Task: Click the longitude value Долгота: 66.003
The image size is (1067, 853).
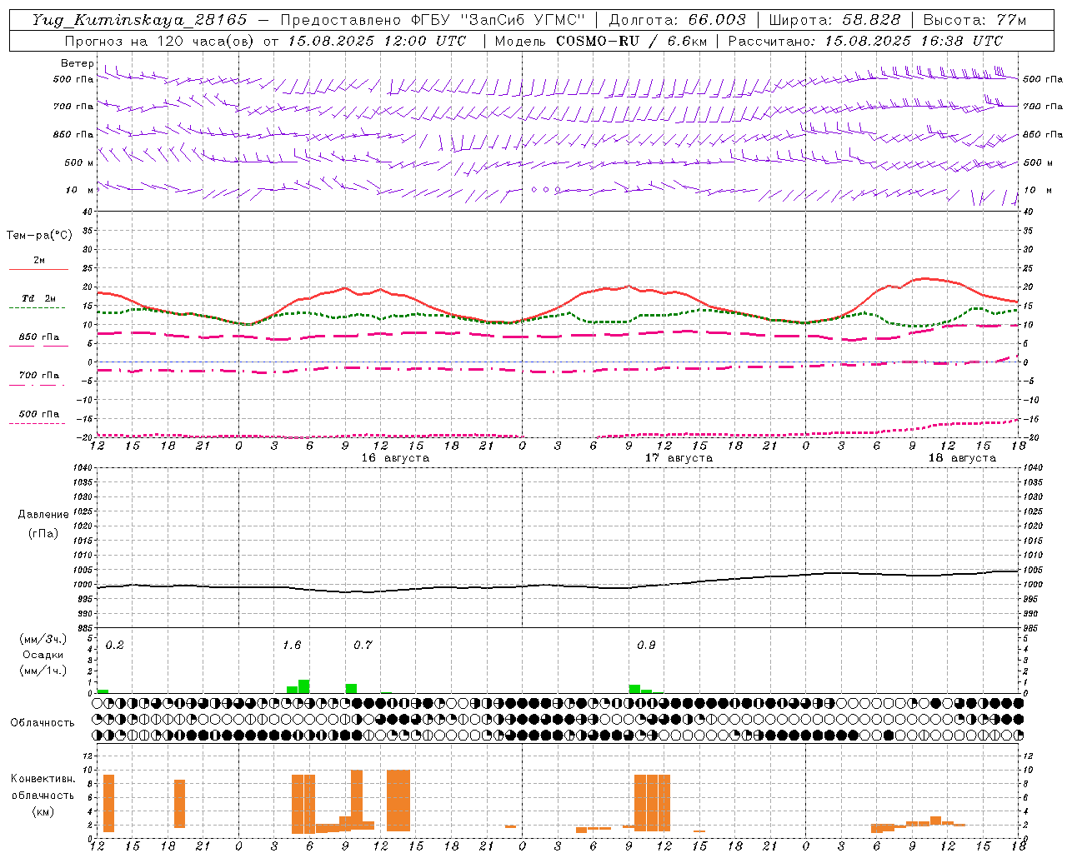Action: (678, 20)
